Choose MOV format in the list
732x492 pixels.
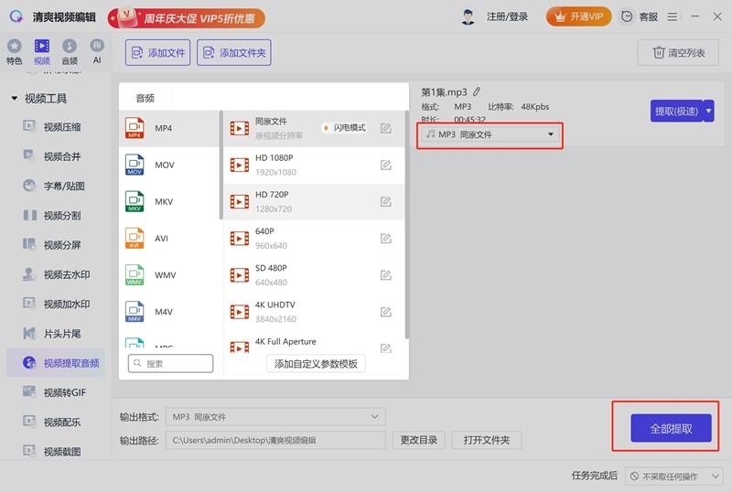(169, 165)
